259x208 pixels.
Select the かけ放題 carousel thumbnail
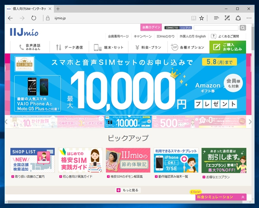(34, 122)
